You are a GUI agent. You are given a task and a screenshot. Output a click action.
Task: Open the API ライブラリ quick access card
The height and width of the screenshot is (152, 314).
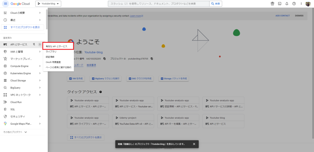click(88, 121)
